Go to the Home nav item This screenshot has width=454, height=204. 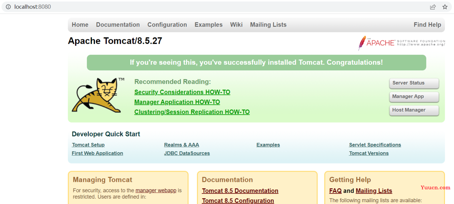[80, 25]
